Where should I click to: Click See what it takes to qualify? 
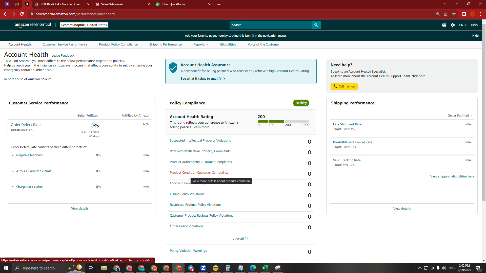(x=203, y=79)
